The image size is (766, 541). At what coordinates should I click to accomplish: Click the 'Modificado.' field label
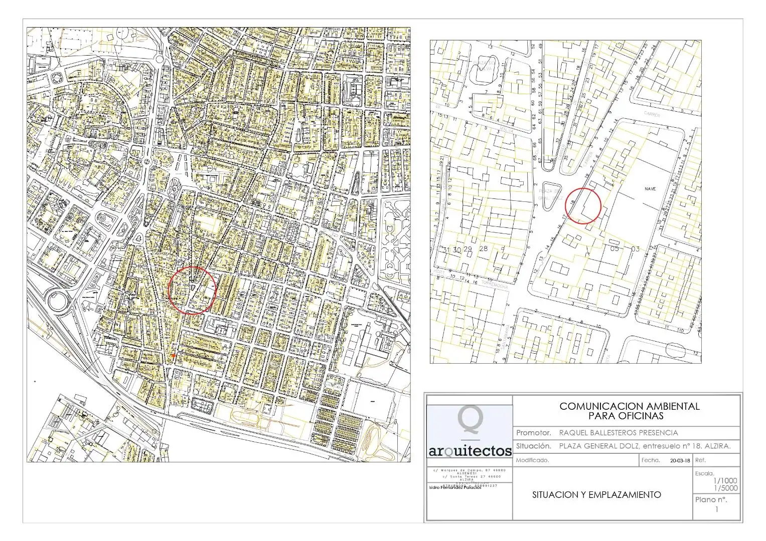pyautogui.click(x=532, y=460)
